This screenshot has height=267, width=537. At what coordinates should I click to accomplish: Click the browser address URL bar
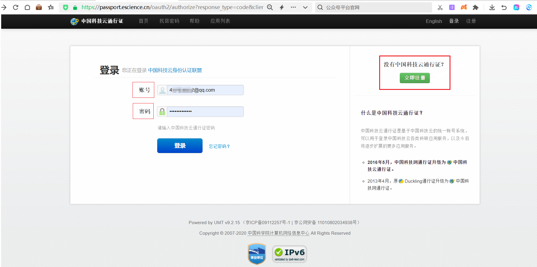172,7
